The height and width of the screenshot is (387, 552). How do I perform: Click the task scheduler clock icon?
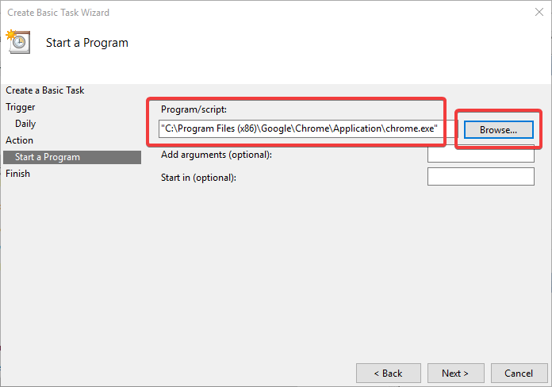[18, 42]
